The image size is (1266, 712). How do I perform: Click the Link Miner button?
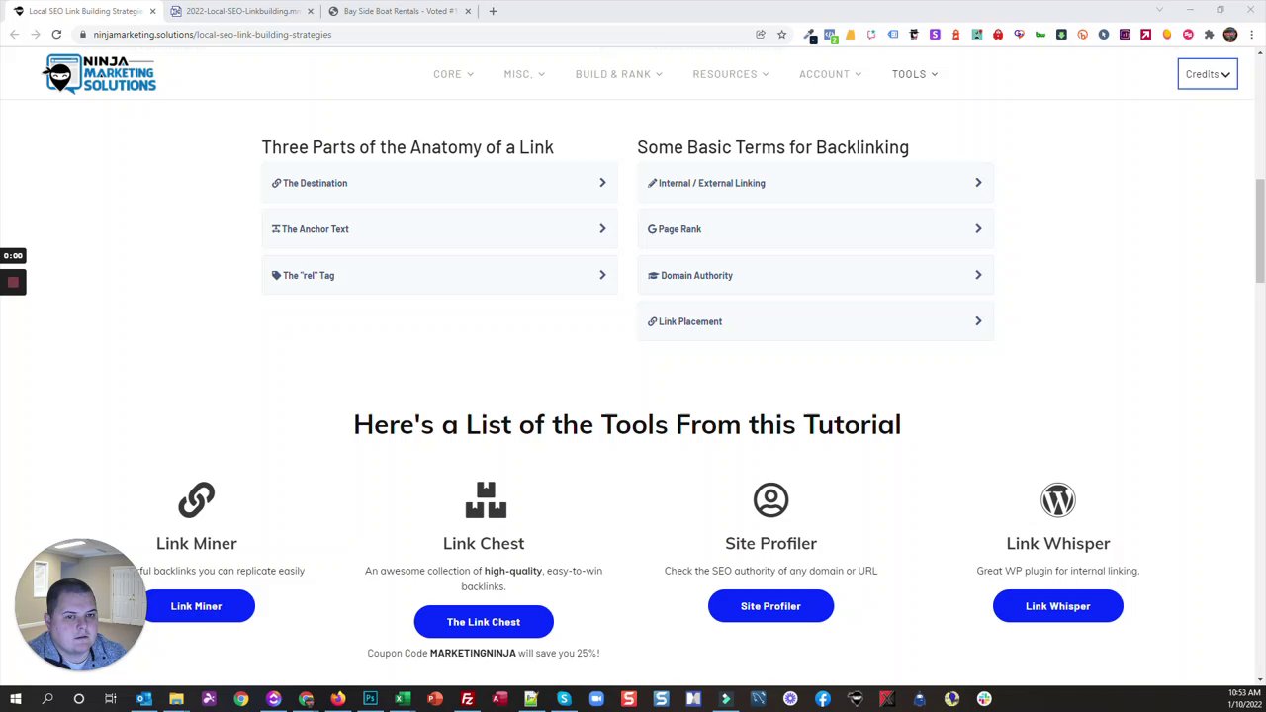click(x=196, y=606)
